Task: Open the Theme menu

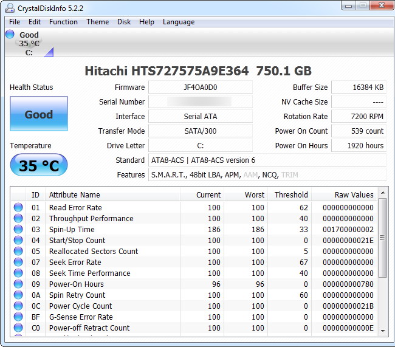Action: click(97, 22)
